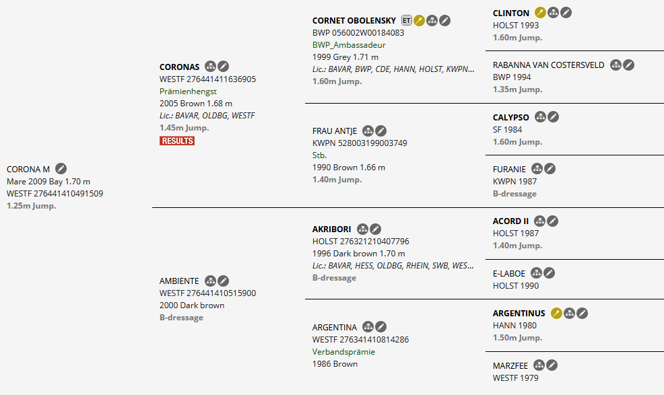Click the edit pencil beside CORONA M
The image size is (664, 395).
(61, 168)
